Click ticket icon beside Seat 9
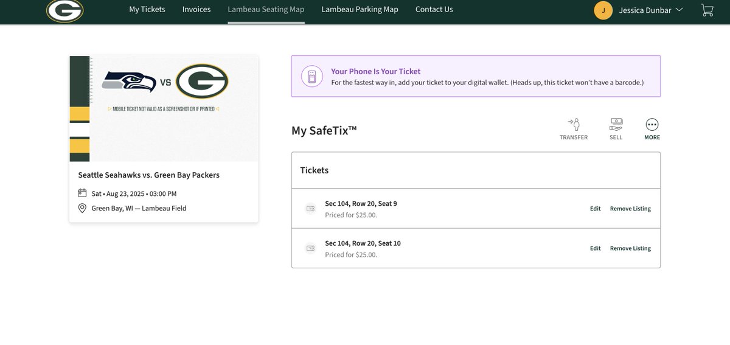 pos(310,209)
